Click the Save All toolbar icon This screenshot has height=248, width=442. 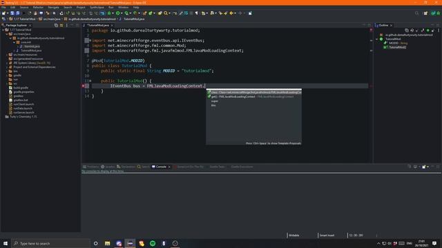(x=17, y=13)
